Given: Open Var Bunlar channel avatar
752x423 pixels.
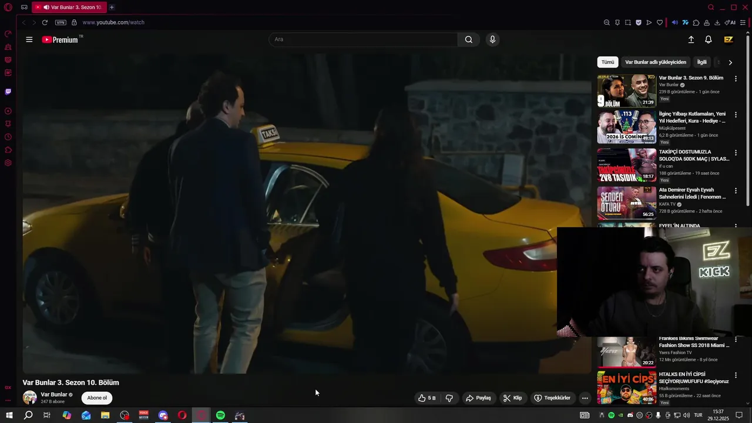Looking at the screenshot, I should click(x=29, y=398).
